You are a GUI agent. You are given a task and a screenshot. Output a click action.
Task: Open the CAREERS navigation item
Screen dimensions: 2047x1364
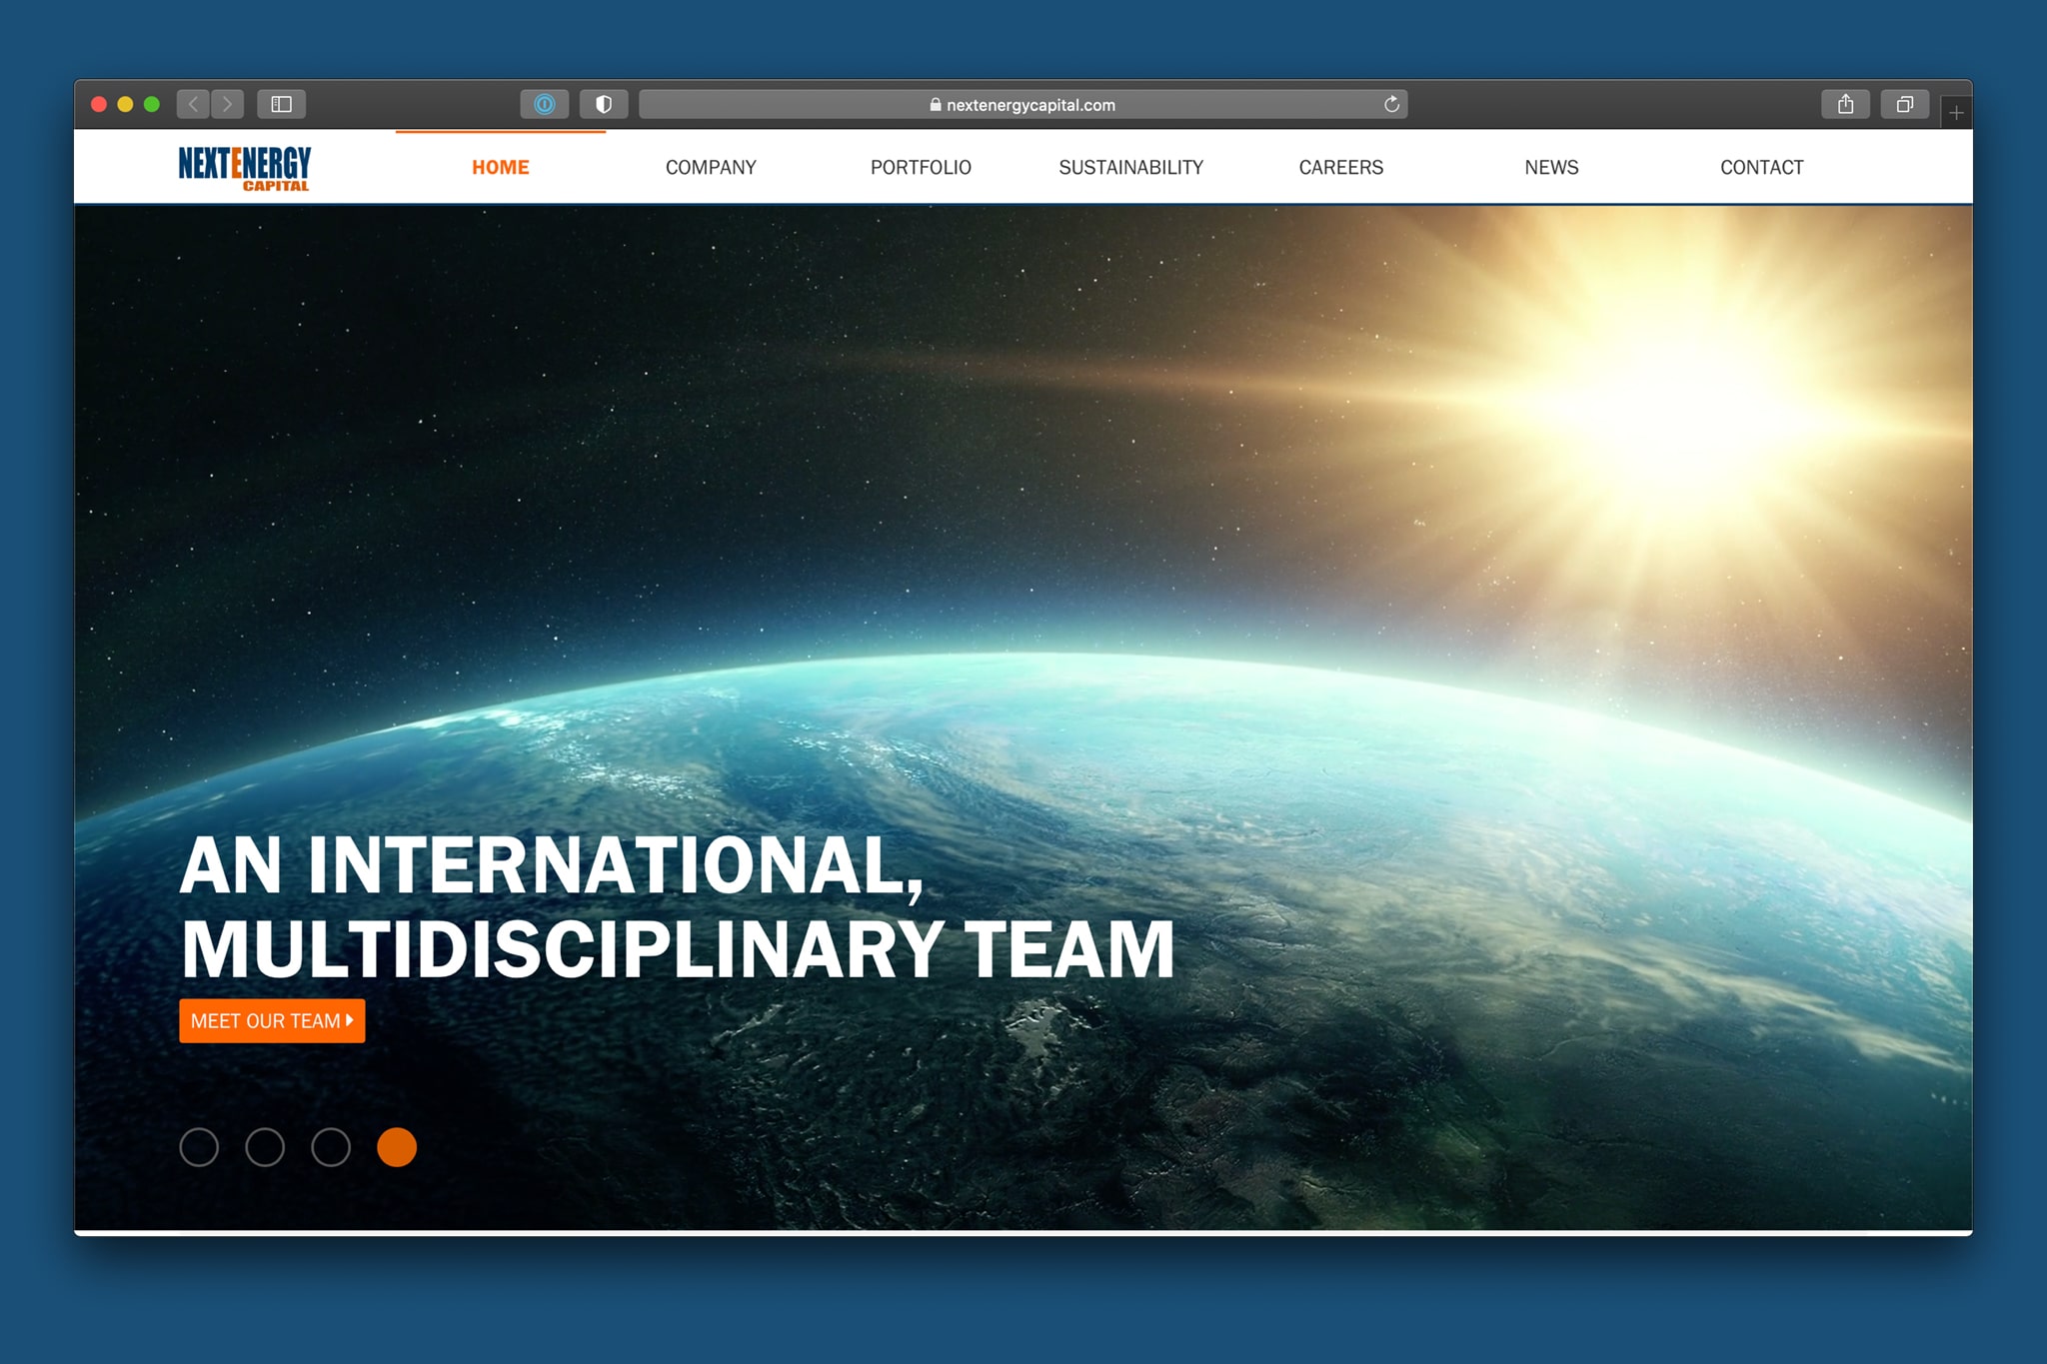pos(1341,167)
